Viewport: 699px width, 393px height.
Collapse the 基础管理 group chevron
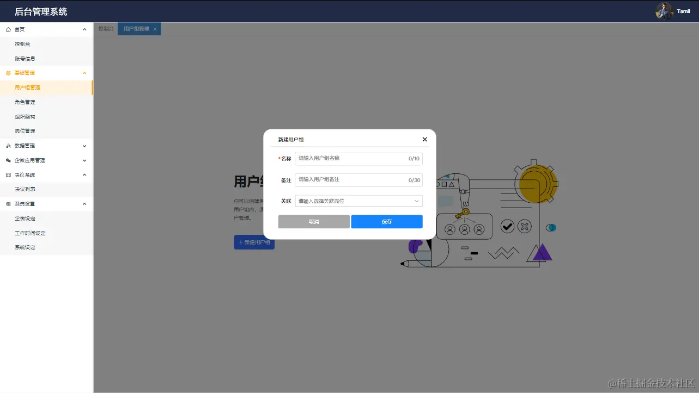pyautogui.click(x=84, y=73)
